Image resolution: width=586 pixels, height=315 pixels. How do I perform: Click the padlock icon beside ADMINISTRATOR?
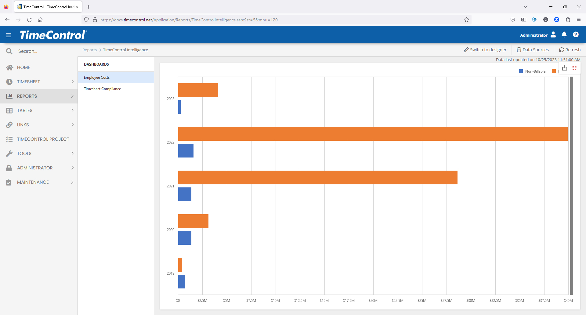point(9,168)
